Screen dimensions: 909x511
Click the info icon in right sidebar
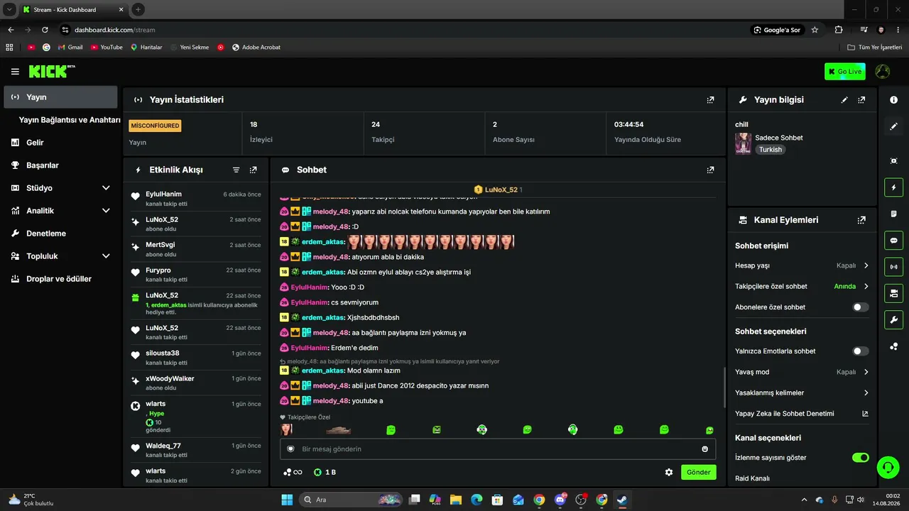coord(893,100)
